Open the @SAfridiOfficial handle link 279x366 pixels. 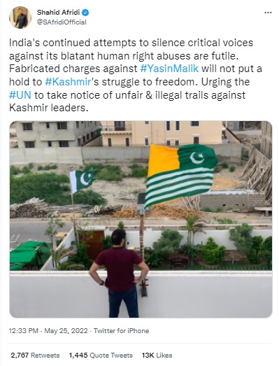click(62, 22)
